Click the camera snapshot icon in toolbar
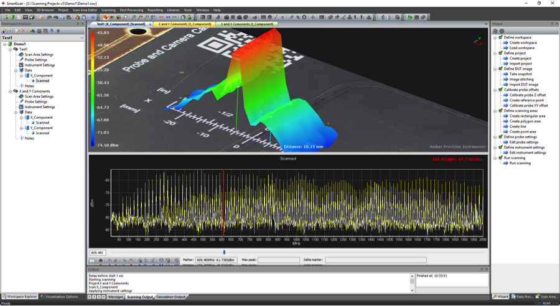The width and height of the screenshot is (560, 306). pos(226,17)
